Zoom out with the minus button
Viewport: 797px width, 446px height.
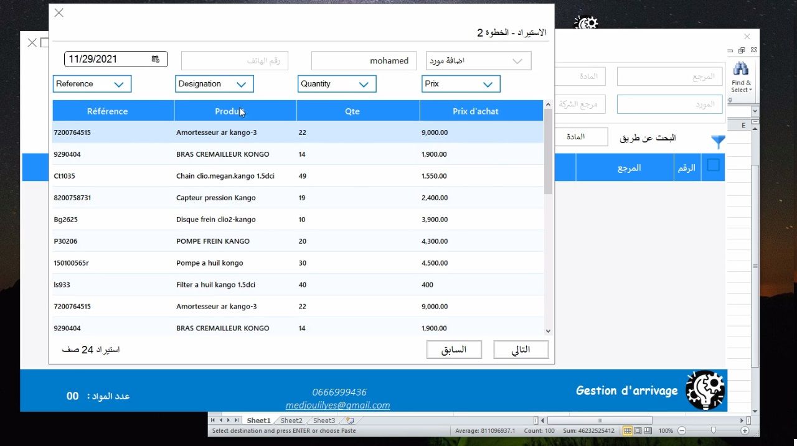[x=681, y=430]
